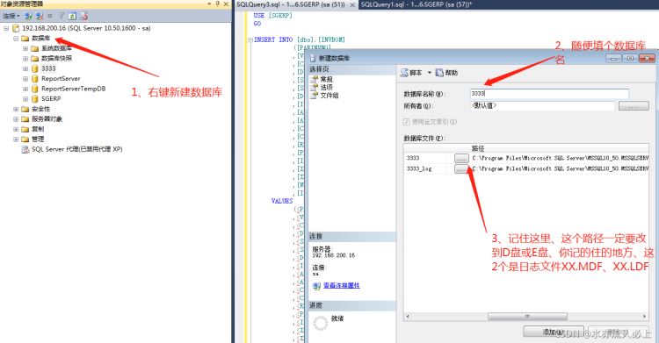Click the horizontal scrollbar of database files grid
Screen dimensions: 659x343
(x=527, y=316)
